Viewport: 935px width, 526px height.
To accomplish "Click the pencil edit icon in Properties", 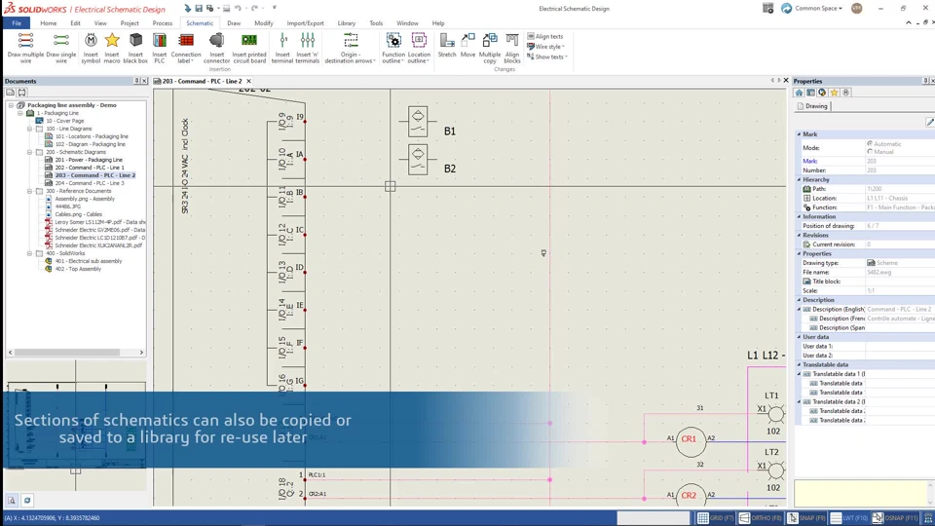I will point(929,122).
